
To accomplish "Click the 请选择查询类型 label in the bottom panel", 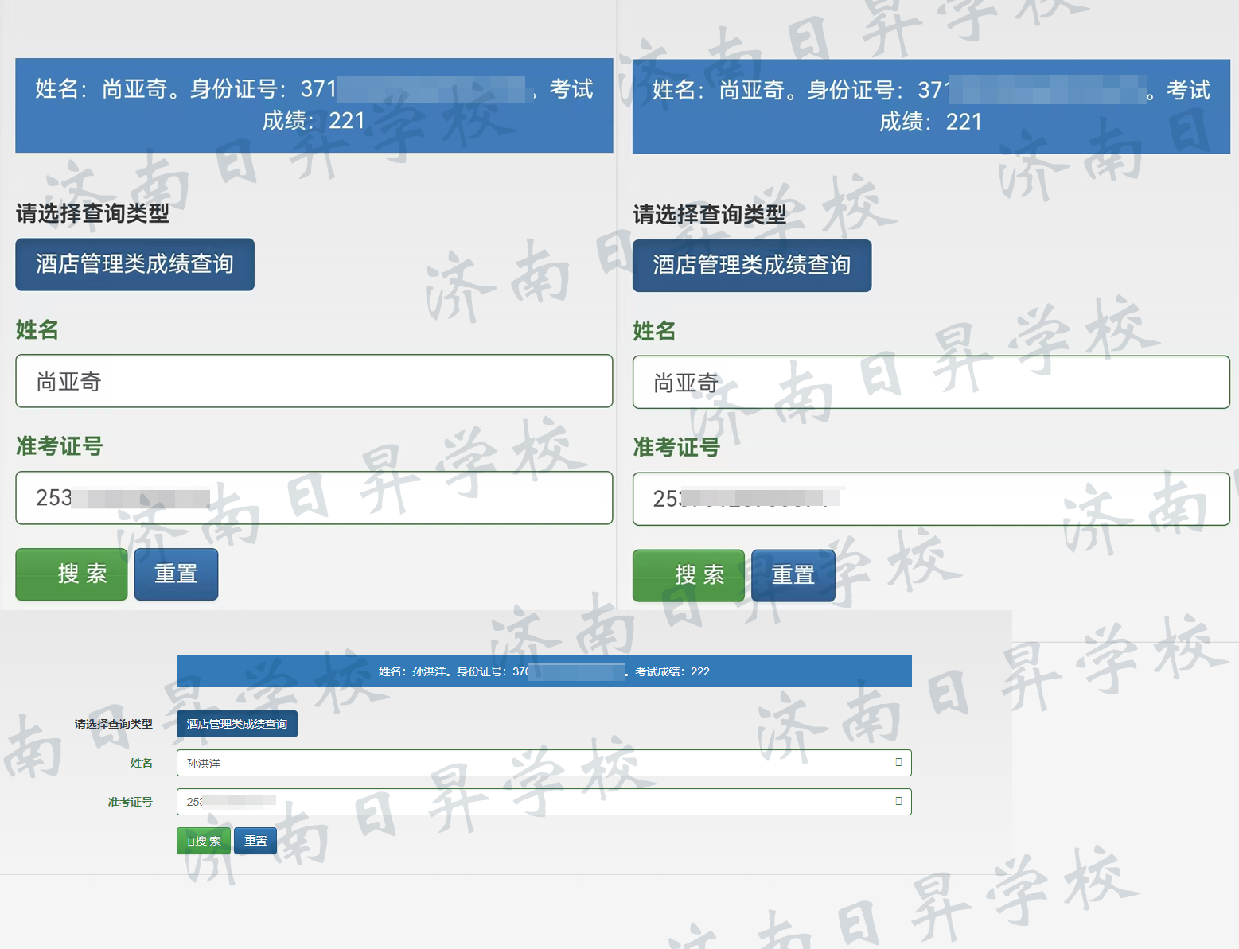I will [114, 724].
